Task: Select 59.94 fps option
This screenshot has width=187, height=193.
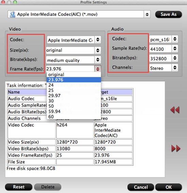Action: pos(74,111)
